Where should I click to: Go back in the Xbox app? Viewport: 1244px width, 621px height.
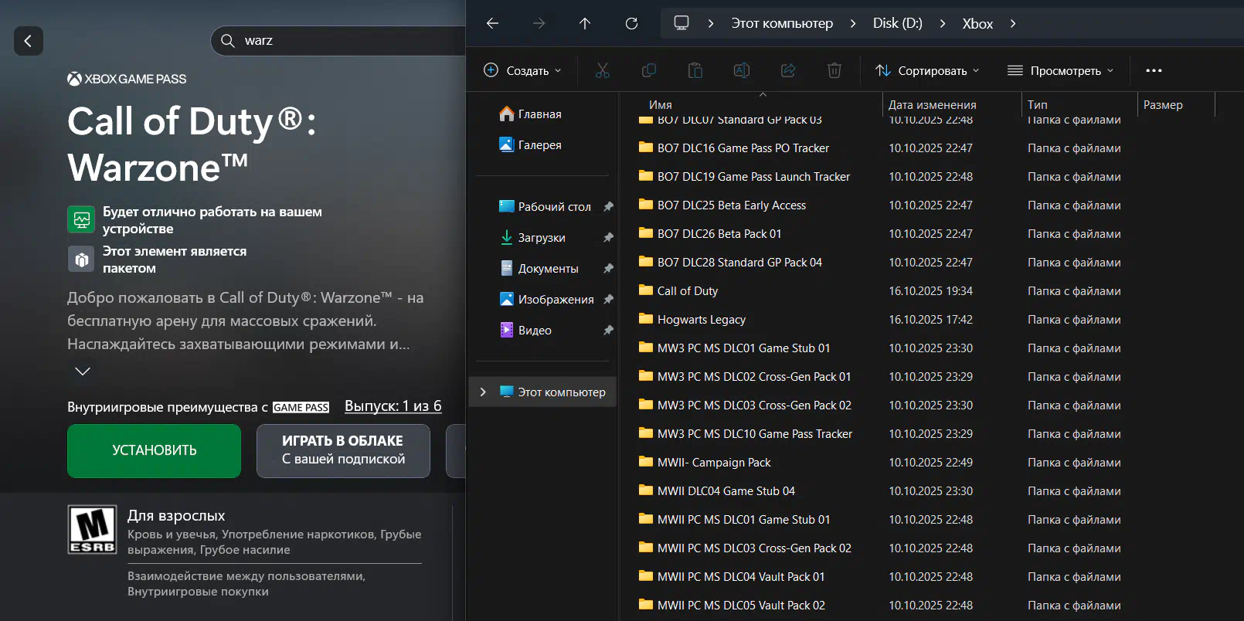(x=29, y=41)
